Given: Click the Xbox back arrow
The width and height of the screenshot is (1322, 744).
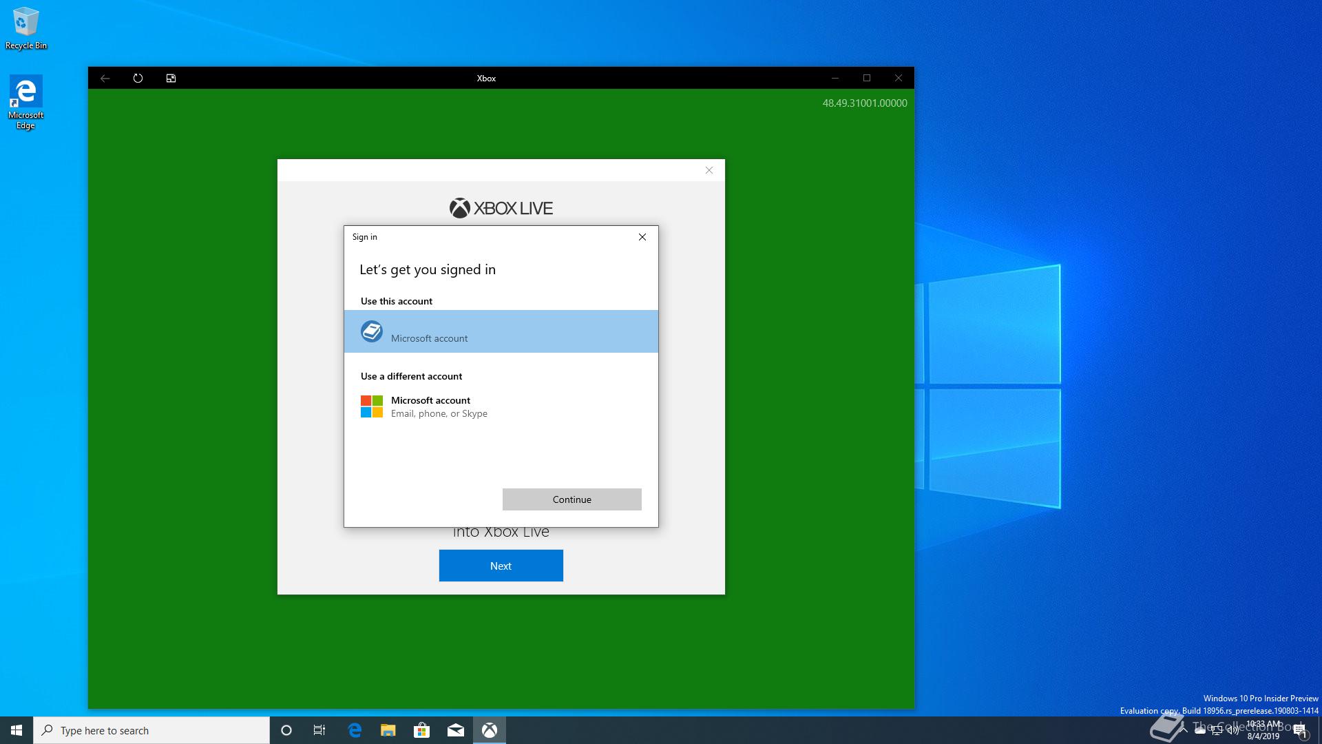Looking at the screenshot, I should pos(105,78).
